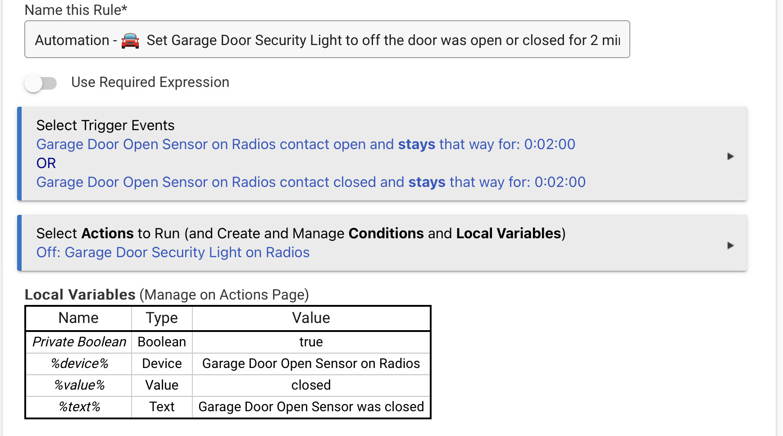This screenshot has height=436, width=783.
Task: Click the Name this Rule text field
Action: (x=327, y=39)
